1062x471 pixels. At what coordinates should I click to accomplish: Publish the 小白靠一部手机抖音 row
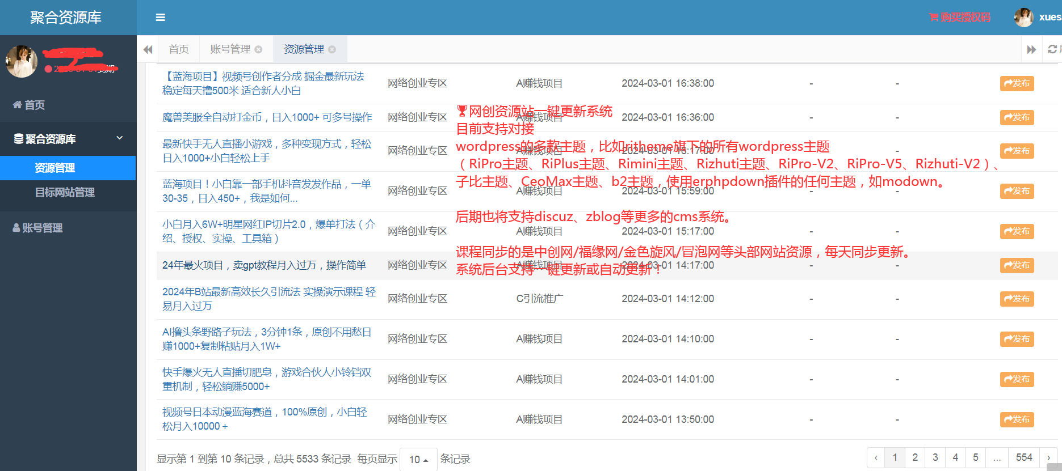pyautogui.click(x=1017, y=191)
